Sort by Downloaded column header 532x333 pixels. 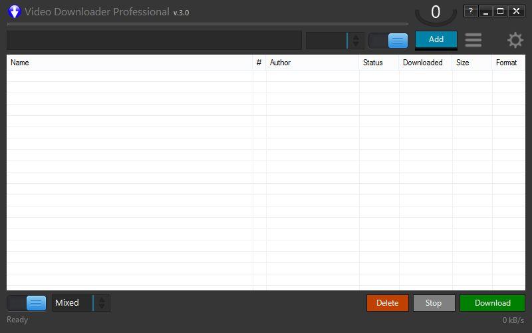426,63
